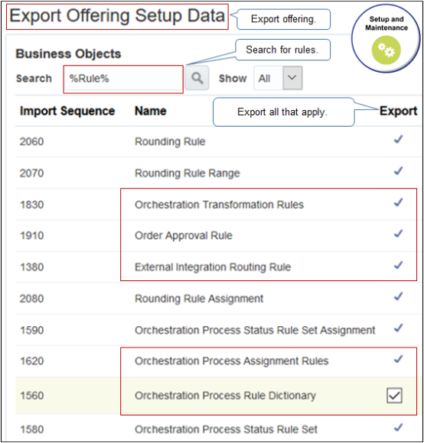
Task: Click import sequence 1580
Action: 31,430
